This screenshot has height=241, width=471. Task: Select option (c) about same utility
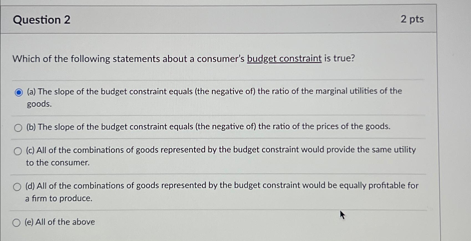[x=18, y=151]
